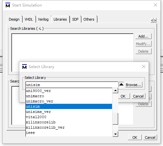Switch to the Design tab
This screenshot has height=146, width=163.
(x=14, y=19)
